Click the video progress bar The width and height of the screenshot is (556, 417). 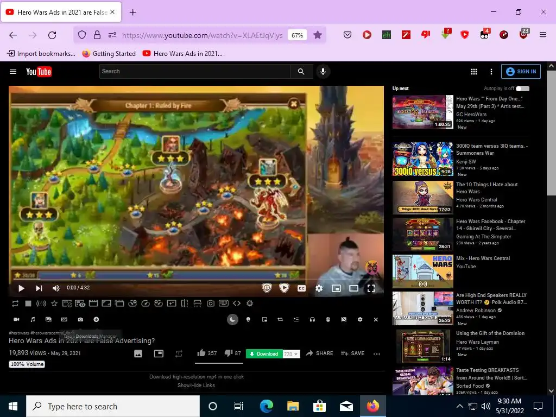[196, 279]
